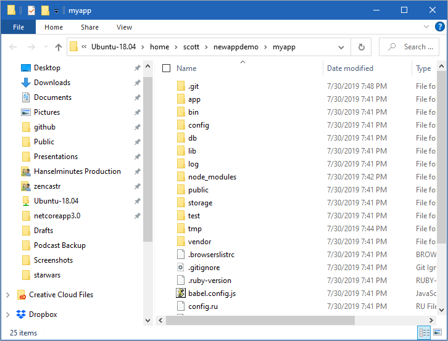
Task: Click the Properties quick access toolbar icon
Action: (x=31, y=10)
